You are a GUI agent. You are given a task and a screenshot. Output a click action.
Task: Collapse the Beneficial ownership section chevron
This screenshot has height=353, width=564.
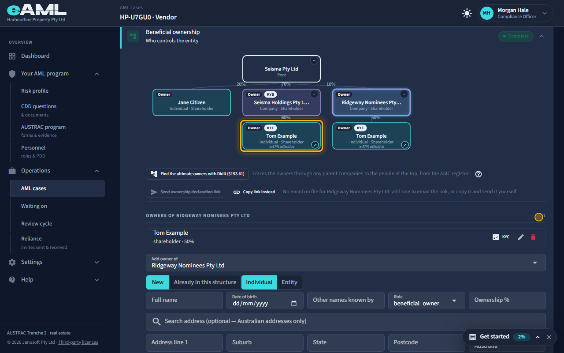click(542, 36)
